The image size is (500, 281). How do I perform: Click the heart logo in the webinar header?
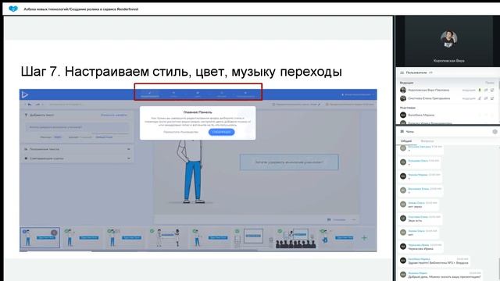(x=13, y=9)
